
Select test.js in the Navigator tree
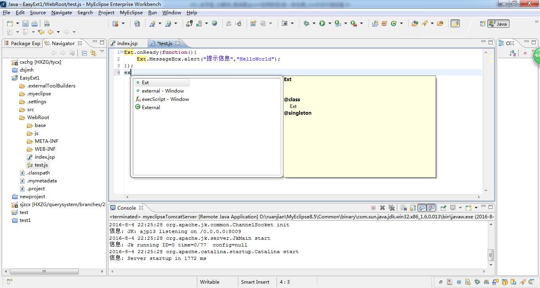41,165
